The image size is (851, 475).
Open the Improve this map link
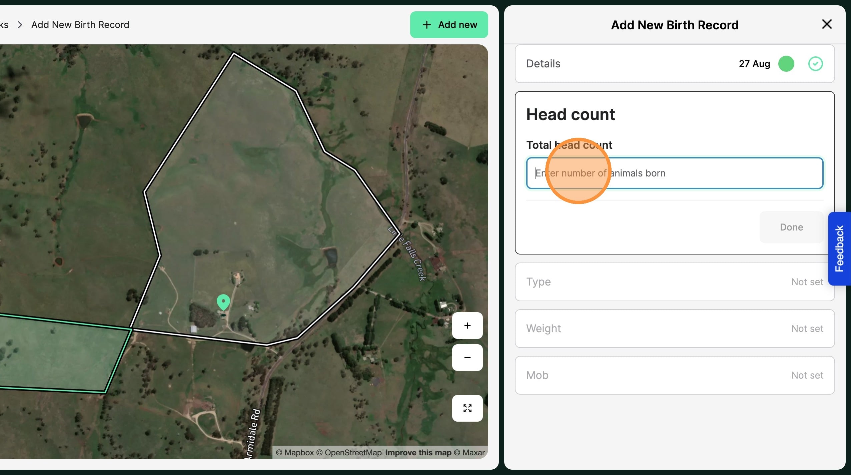[x=418, y=453]
